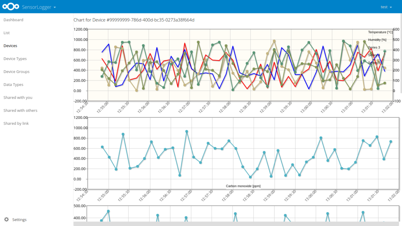Toggle the Humidity [%] series in legend
This screenshot has height=226, width=402.
[x=377, y=40]
